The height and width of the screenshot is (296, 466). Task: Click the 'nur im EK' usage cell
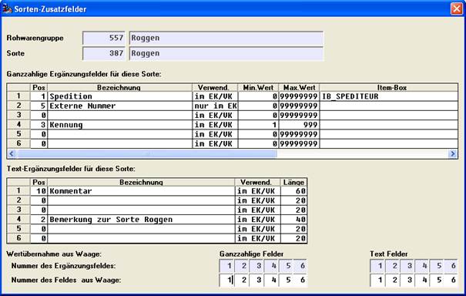click(x=215, y=106)
